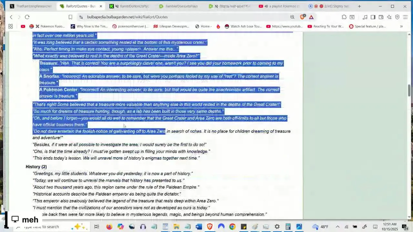Reload the Bulbapedia page
413x232 pixels.
27,17
